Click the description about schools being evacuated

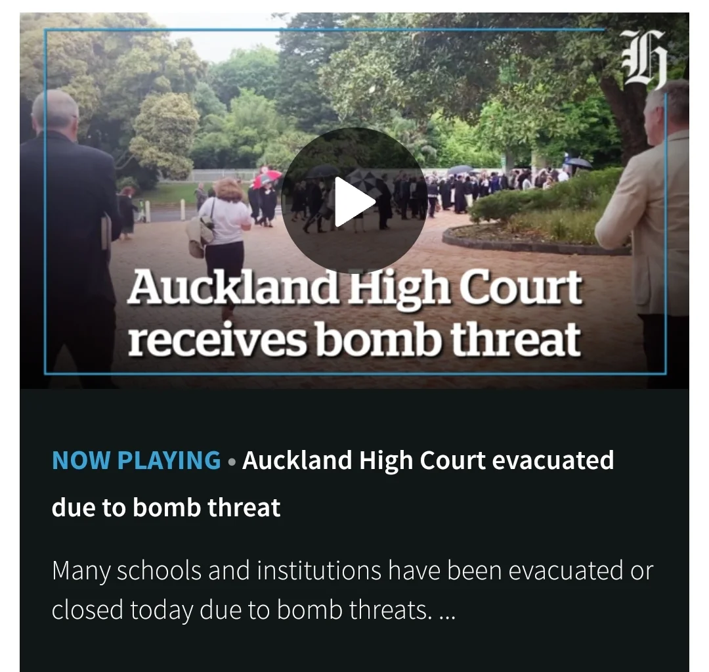tap(353, 590)
